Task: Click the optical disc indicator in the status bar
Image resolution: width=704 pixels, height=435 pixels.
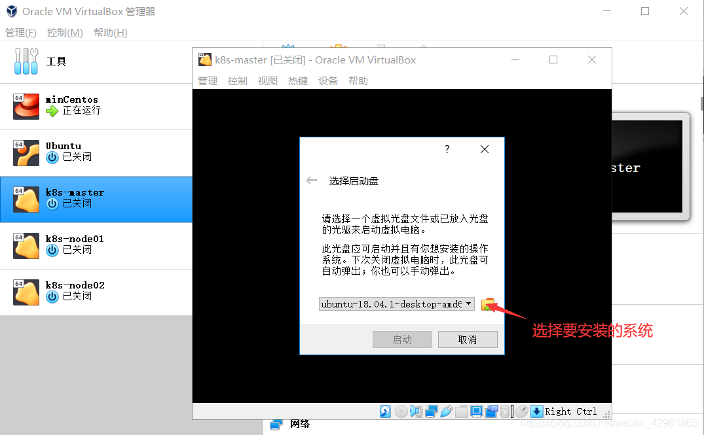Action: 401,411
